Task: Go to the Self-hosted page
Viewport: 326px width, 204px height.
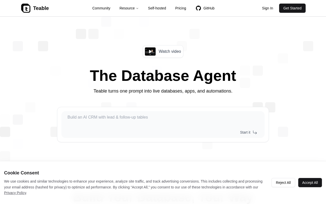Action: (157, 8)
